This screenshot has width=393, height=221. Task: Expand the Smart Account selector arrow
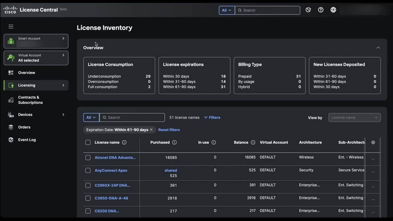(63, 38)
